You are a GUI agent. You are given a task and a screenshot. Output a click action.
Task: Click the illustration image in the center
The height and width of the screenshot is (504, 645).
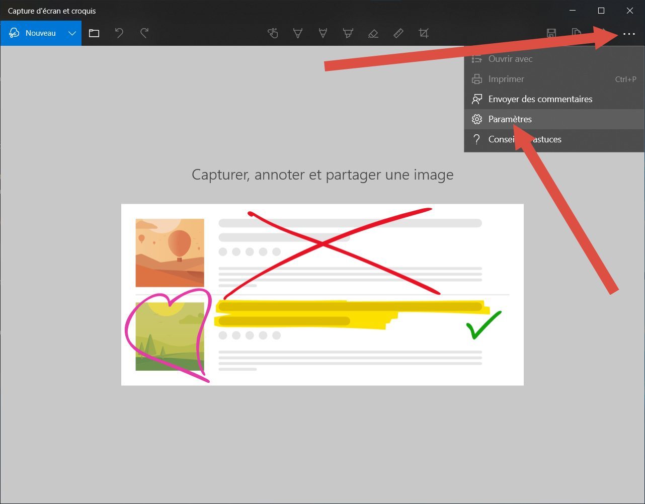click(x=322, y=295)
